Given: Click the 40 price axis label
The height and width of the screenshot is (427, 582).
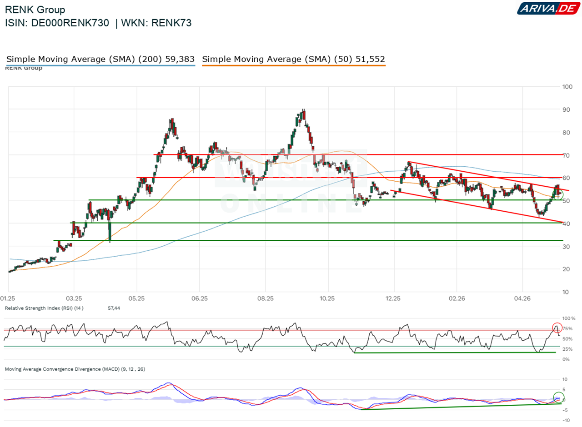Looking at the screenshot, I should (x=566, y=223).
